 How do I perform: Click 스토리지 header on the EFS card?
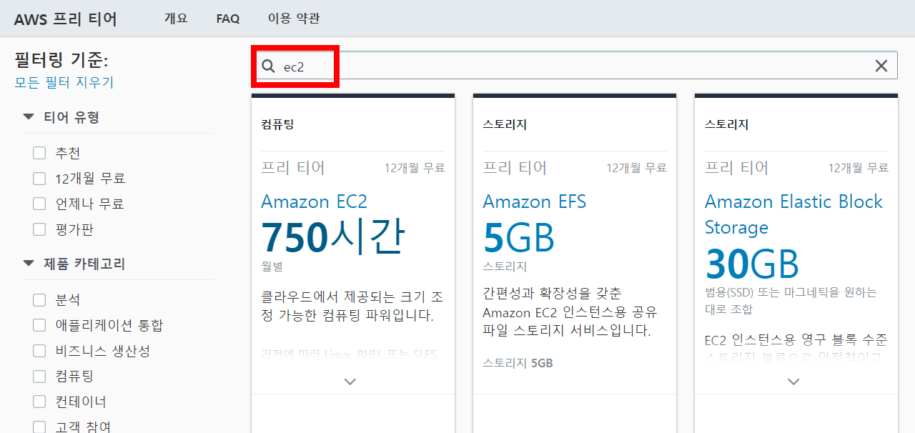[505, 124]
